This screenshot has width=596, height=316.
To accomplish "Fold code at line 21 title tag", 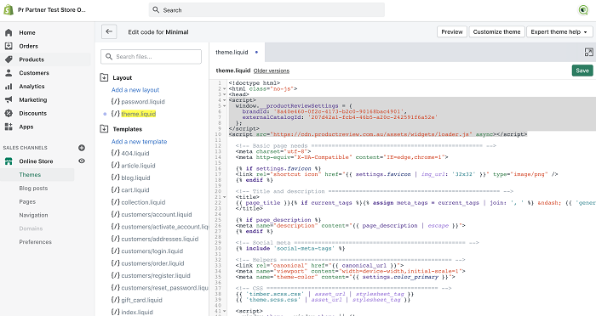I will [225, 197].
